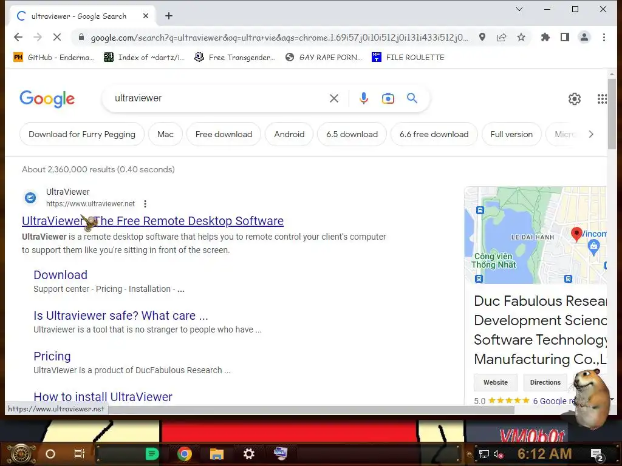Open a new tab with the plus button
The width and height of the screenshot is (622, 466).
point(169,16)
